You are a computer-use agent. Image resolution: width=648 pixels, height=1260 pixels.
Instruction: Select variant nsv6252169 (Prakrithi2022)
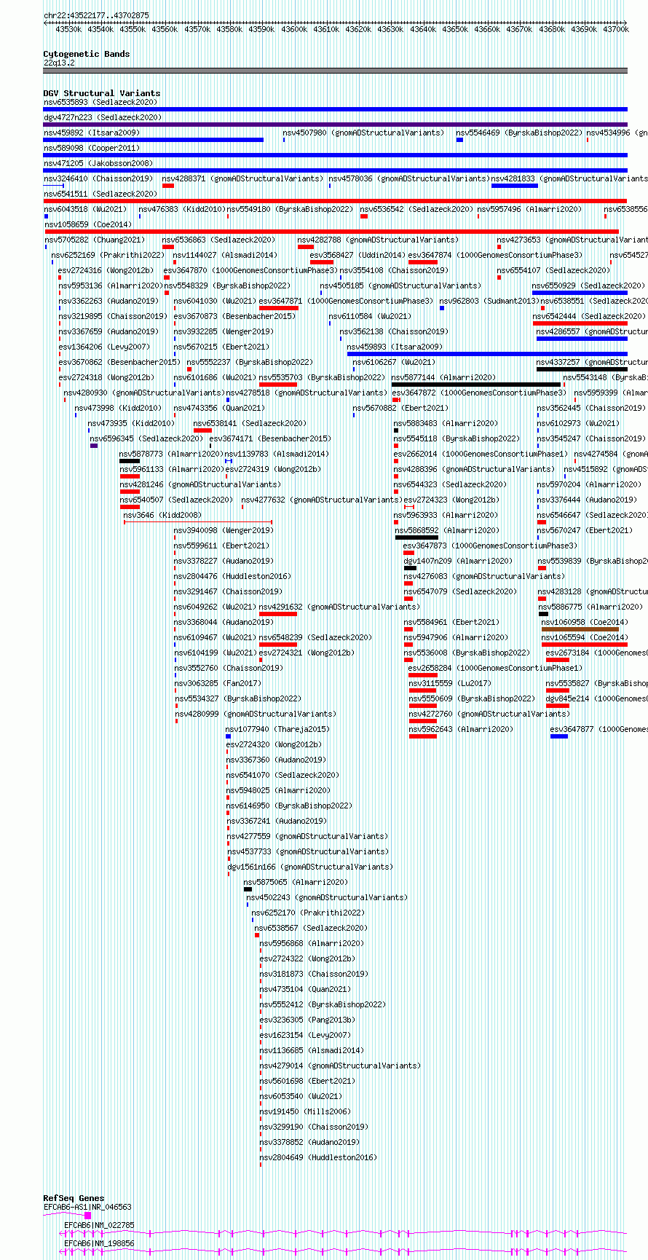click(x=108, y=255)
